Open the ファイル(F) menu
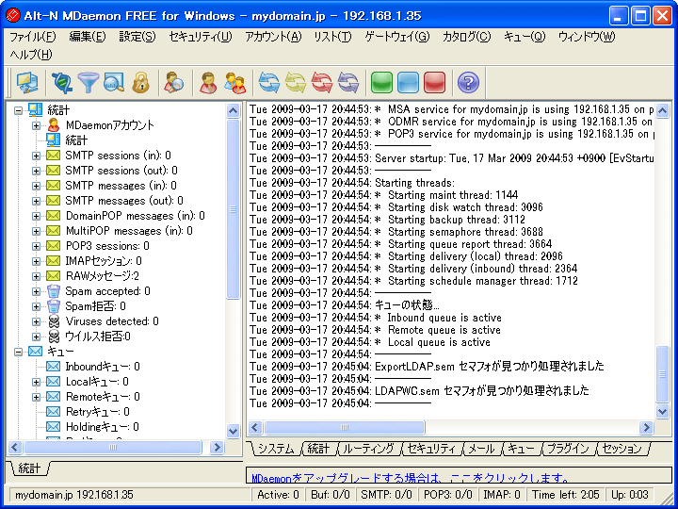Image resolution: width=678 pixels, height=509 pixels. point(33,37)
